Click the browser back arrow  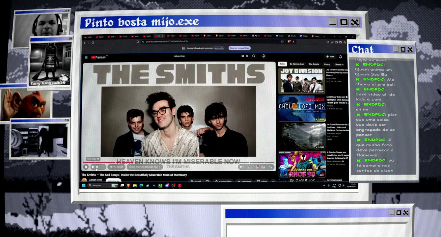coord(85,42)
